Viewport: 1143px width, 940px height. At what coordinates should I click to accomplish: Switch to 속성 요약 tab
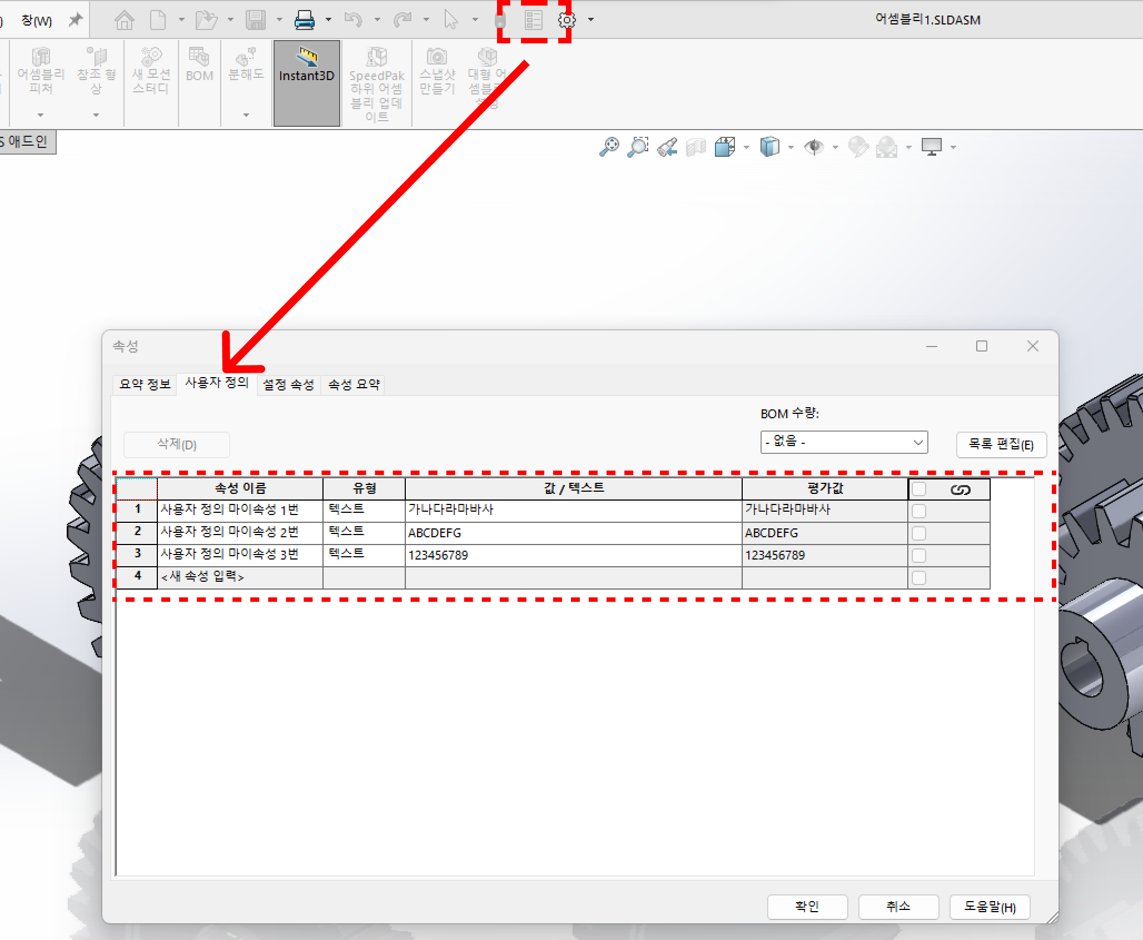click(354, 384)
